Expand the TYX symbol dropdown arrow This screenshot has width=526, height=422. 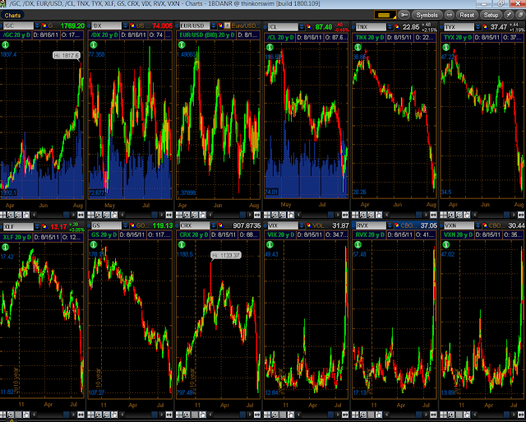478,26
